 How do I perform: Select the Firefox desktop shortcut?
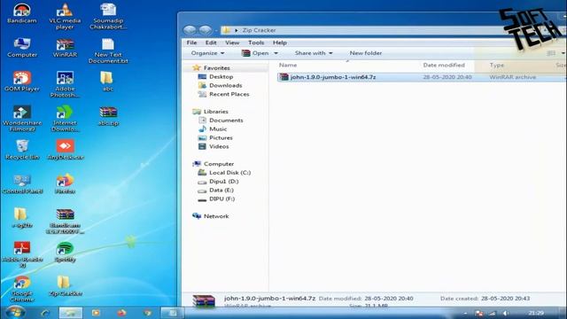click(65, 183)
